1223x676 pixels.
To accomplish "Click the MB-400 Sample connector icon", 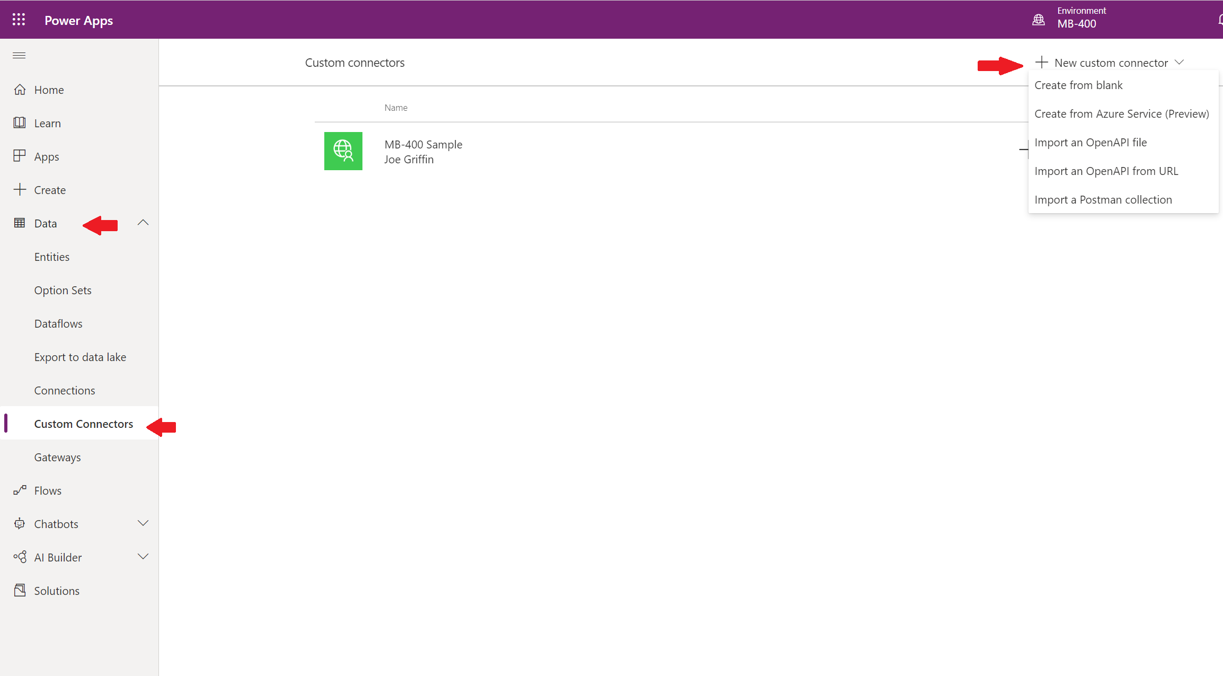I will 343,151.
